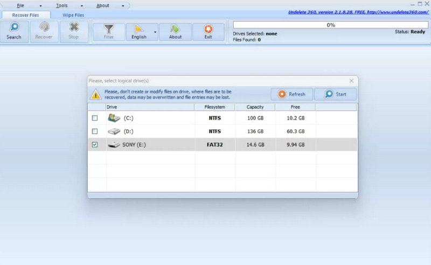431x265 pixels.
Task: Click the 14.6 GB capacity cell
Action: [x=255, y=144]
